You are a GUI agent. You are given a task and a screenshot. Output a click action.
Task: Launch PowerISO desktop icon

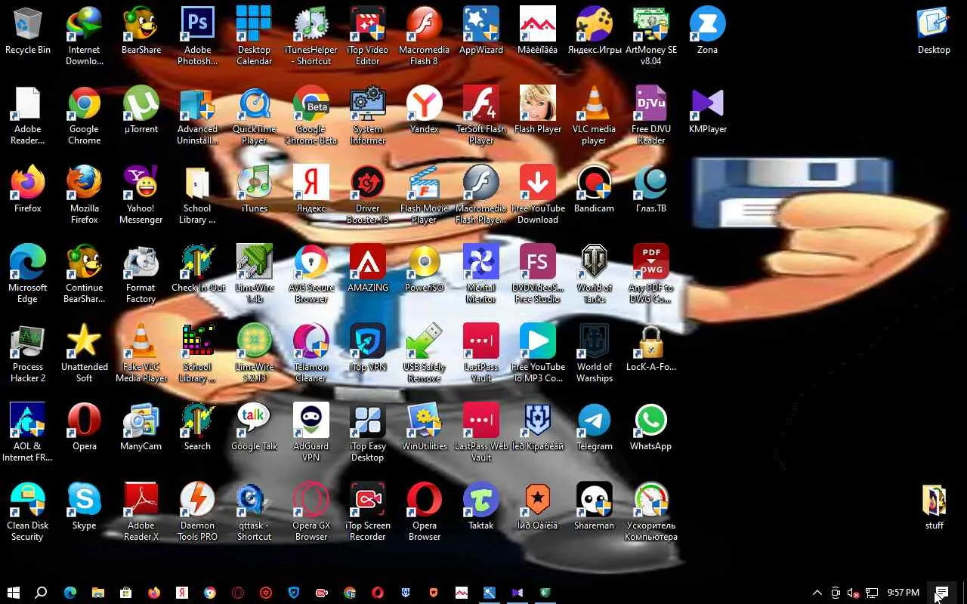pyautogui.click(x=425, y=269)
